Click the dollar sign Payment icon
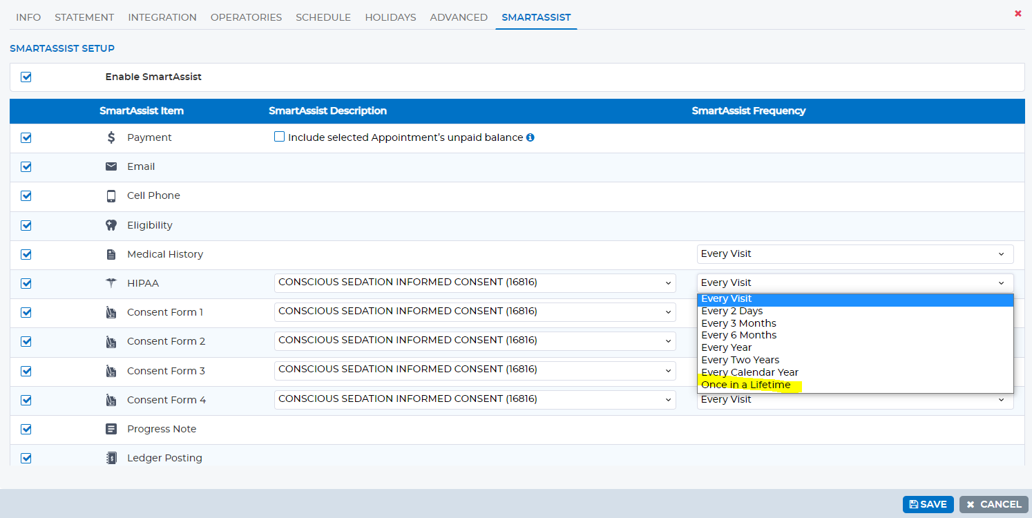1032x518 pixels. point(111,137)
